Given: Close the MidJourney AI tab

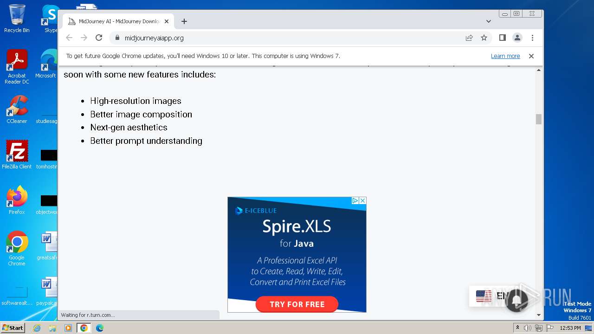Looking at the screenshot, I should [167, 21].
